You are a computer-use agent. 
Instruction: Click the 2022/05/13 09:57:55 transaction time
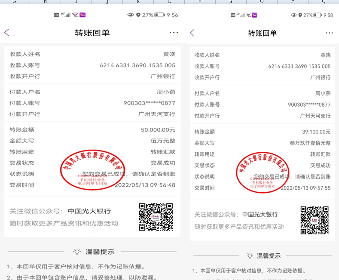305,188
